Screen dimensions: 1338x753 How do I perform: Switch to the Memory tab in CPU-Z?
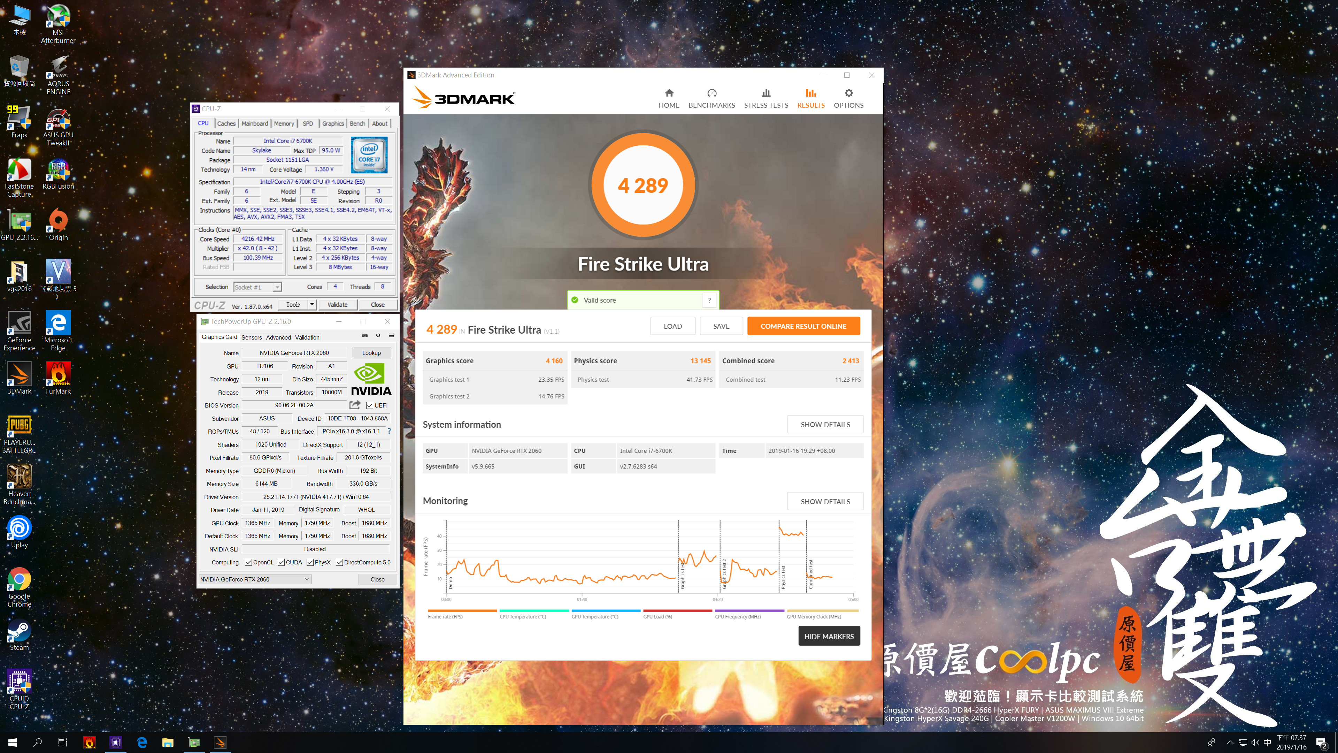[x=284, y=123]
